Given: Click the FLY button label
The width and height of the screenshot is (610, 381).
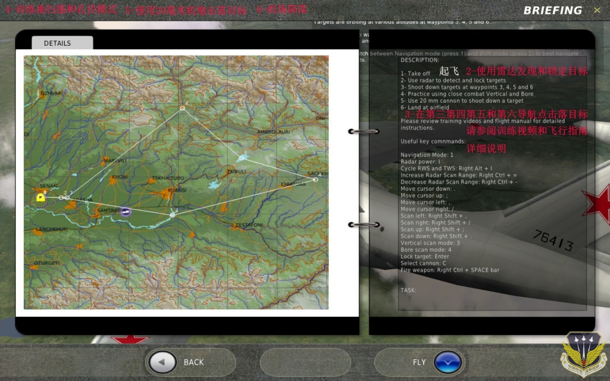Looking at the screenshot, I should click(419, 362).
